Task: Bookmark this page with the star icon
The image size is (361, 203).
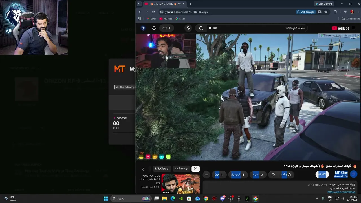Action: 326,12
